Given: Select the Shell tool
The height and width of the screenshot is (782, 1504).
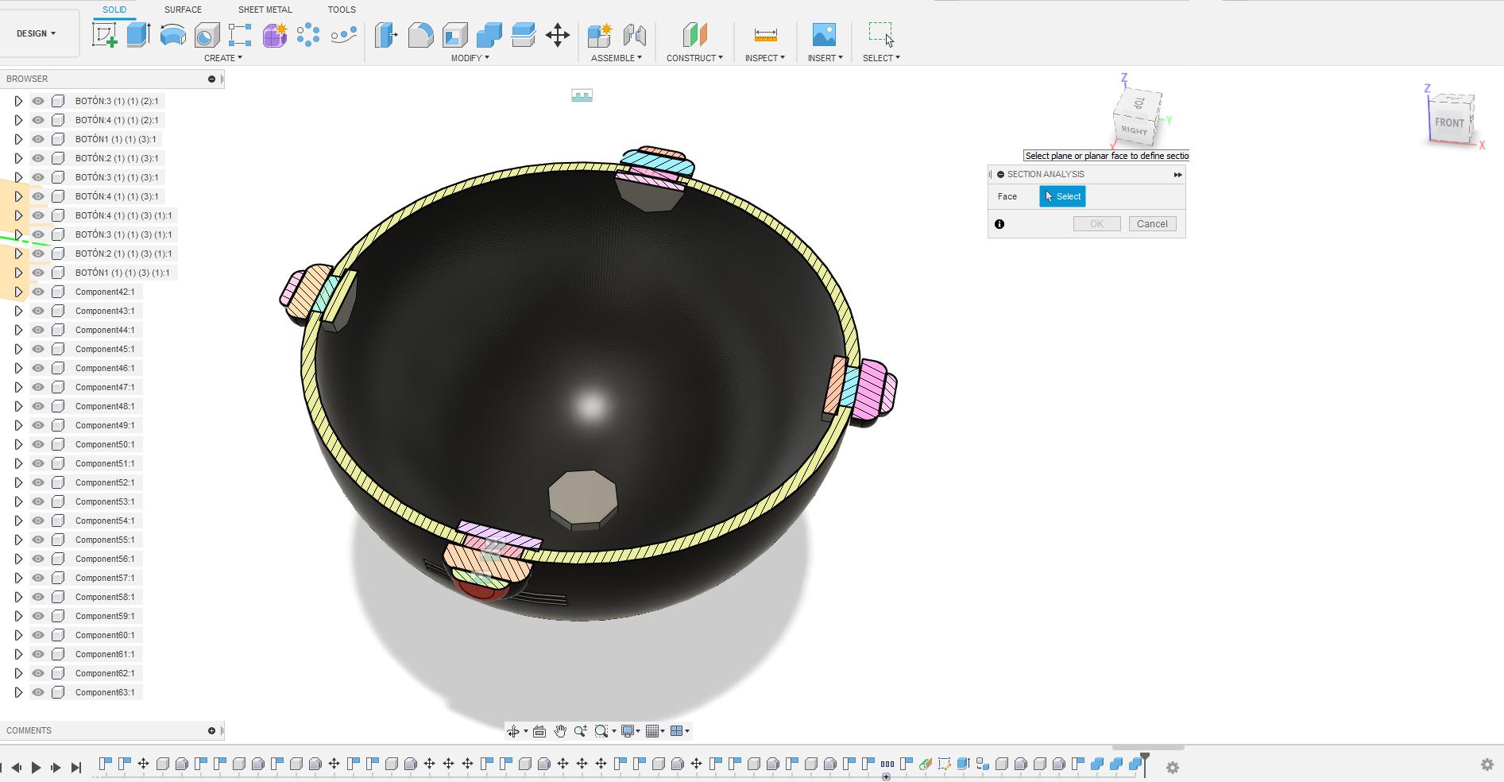Looking at the screenshot, I should [x=454, y=35].
